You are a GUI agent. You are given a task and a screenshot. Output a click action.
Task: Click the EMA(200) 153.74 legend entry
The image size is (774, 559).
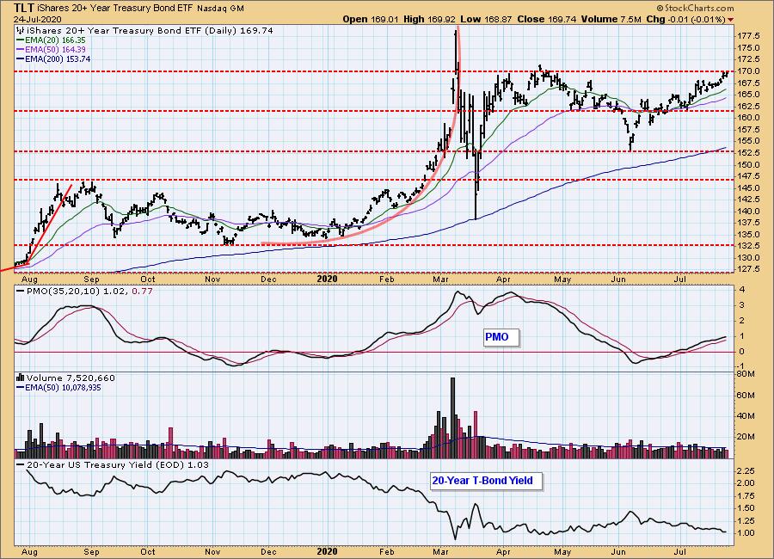[x=58, y=58]
